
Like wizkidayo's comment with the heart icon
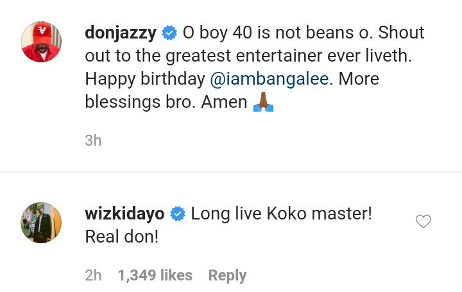coord(423,221)
